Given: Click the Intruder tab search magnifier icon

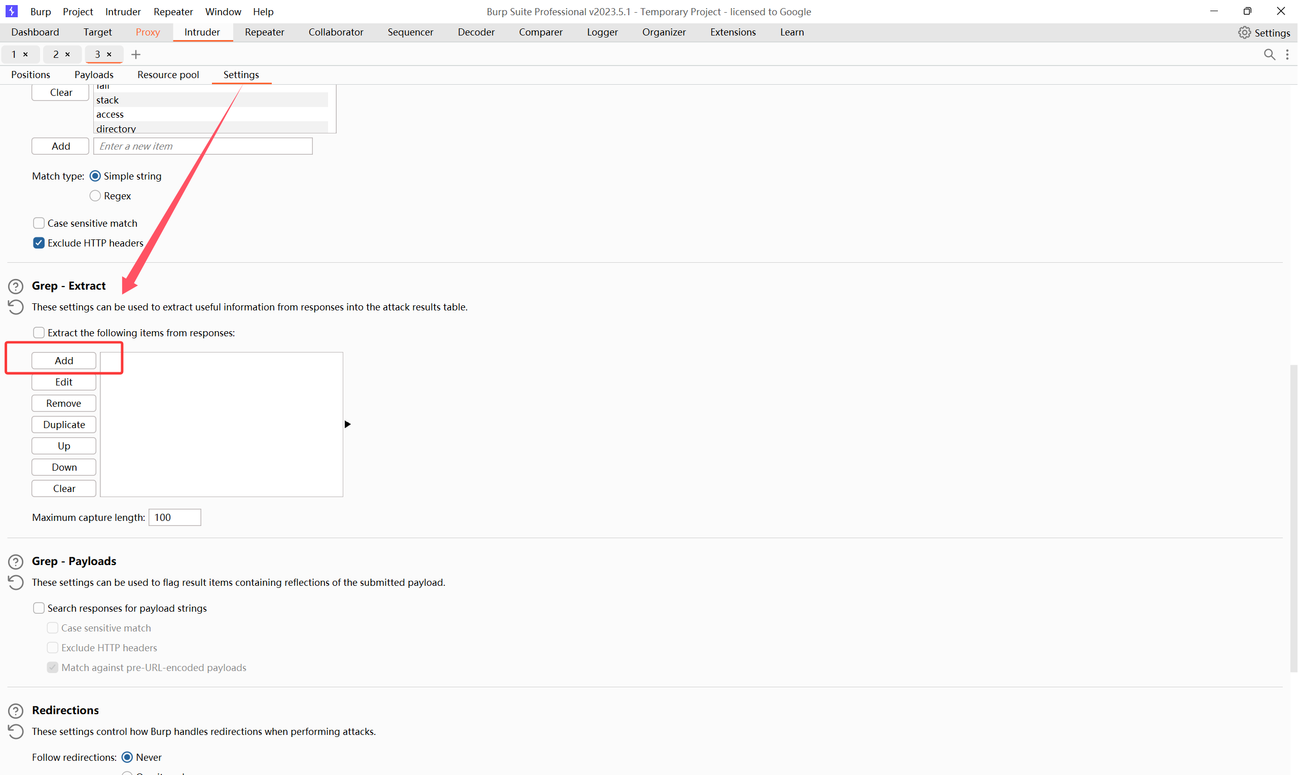Looking at the screenshot, I should click(x=1269, y=54).
